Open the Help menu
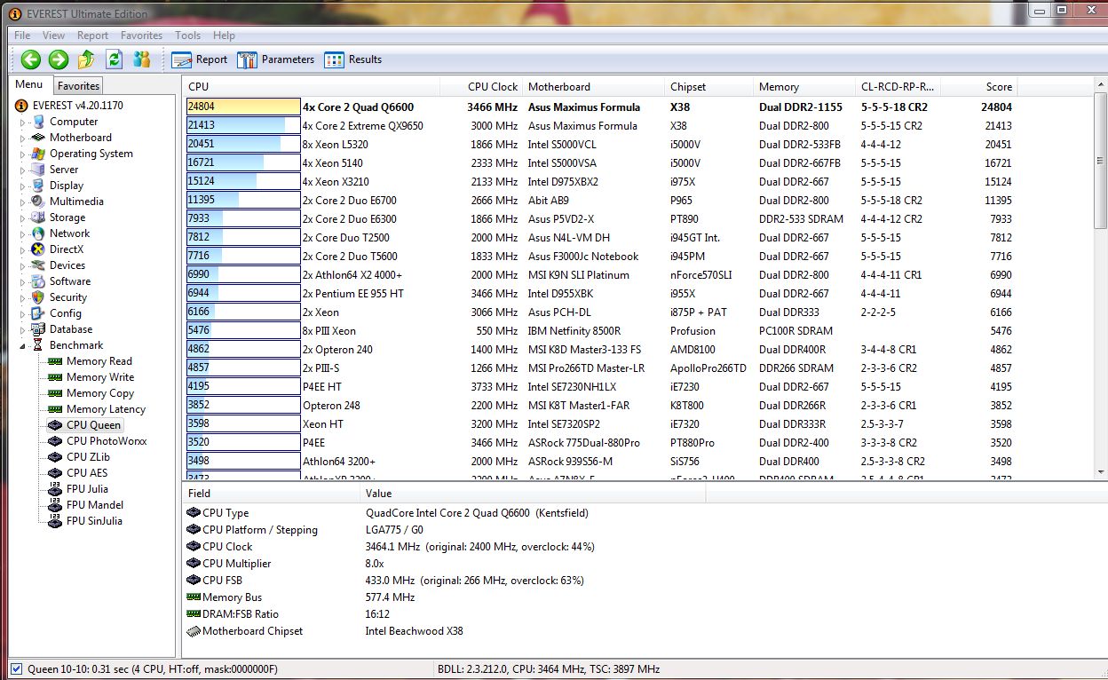This screenshot has width=1108, height=680. [x=224, y=36]
